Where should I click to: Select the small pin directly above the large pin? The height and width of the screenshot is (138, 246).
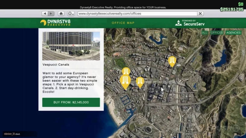click(126, 71)
